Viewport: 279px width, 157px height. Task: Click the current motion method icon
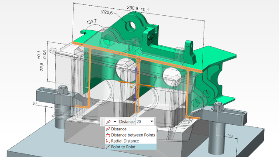click(109, 122)
